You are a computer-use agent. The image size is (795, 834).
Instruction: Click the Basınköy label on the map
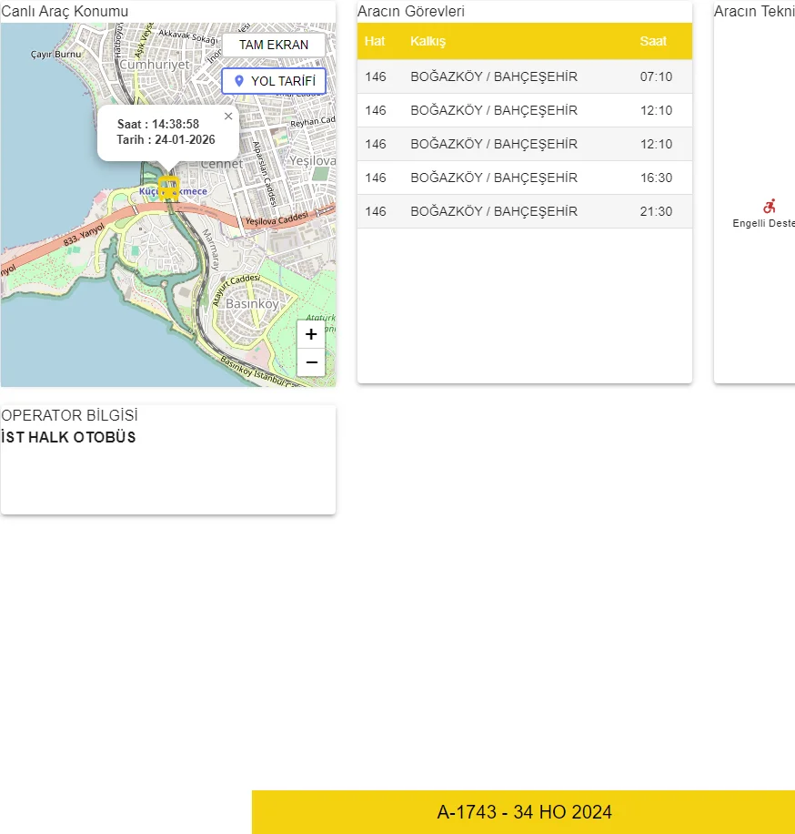(x=252, y=303)
